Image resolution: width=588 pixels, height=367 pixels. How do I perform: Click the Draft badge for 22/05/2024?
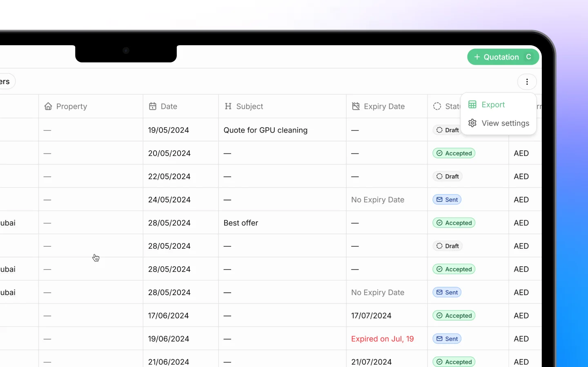pyautogui.click(x=448, y=177)
